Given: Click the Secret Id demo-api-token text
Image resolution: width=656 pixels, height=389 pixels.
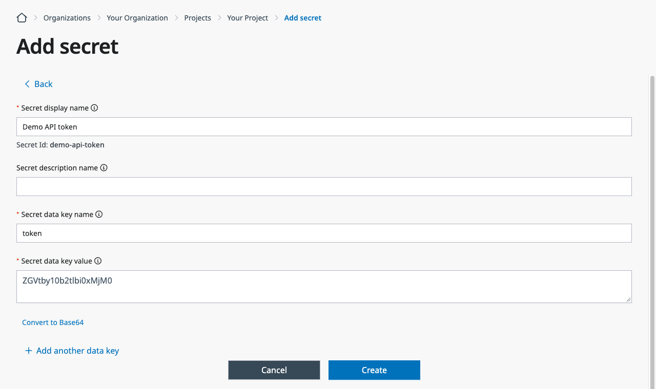Looking at the screenshot, I should [x=60, y=145].
